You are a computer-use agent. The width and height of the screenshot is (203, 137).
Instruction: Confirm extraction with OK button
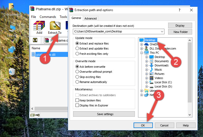click(143, 125)
